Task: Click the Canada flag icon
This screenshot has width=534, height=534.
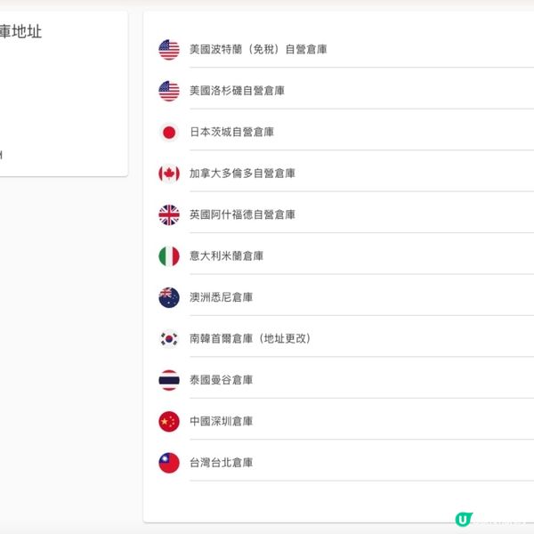Action: [x=169, y=174]
